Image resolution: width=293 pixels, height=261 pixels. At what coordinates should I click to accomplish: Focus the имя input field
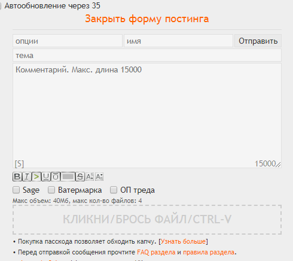(178, 41)
